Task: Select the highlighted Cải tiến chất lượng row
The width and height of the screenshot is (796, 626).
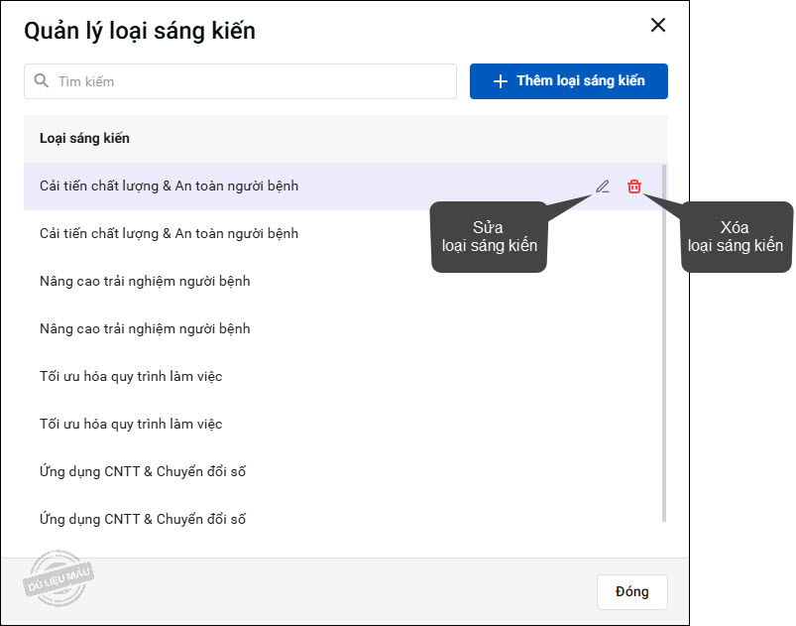Action: [x=169, y=187]
